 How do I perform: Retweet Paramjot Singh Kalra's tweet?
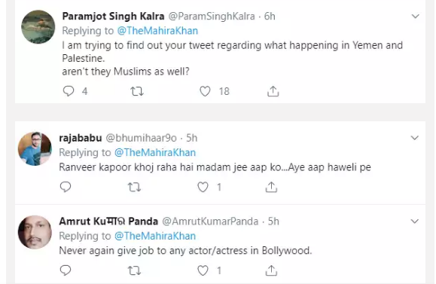point(137,91)
